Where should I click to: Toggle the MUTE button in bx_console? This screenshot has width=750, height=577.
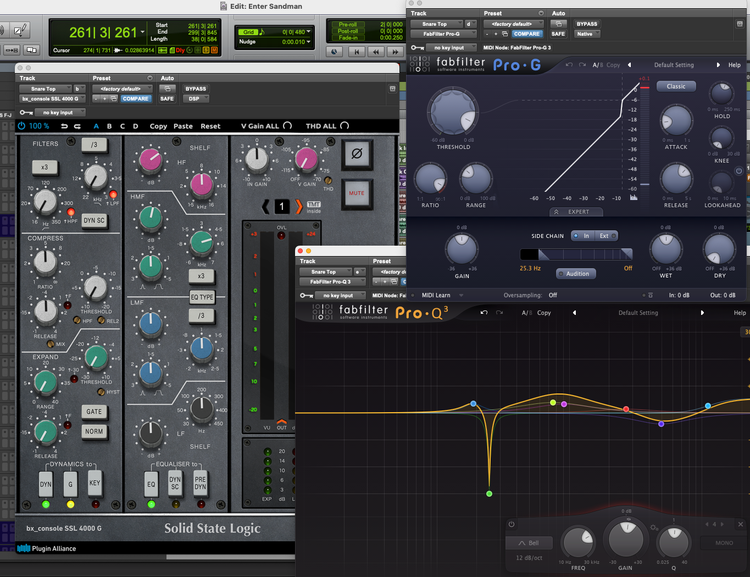(357, 193)
